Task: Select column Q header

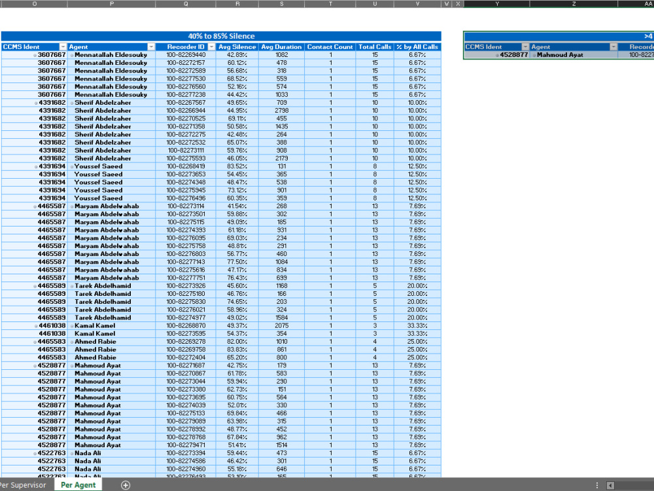Action: 186,4
